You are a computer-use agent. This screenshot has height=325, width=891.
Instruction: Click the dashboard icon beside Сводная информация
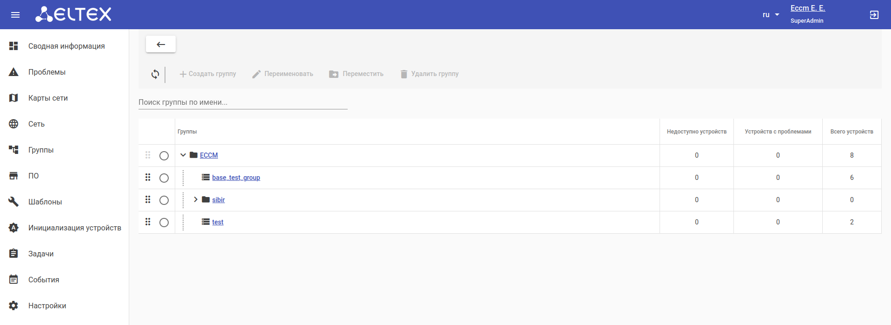tap(13, 46)
